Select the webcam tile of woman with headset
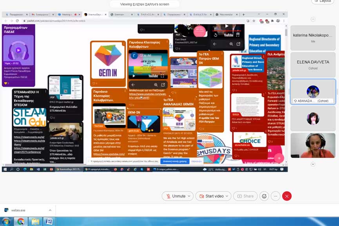The height and width of the screenshot is (226, 339). (313, 145)
